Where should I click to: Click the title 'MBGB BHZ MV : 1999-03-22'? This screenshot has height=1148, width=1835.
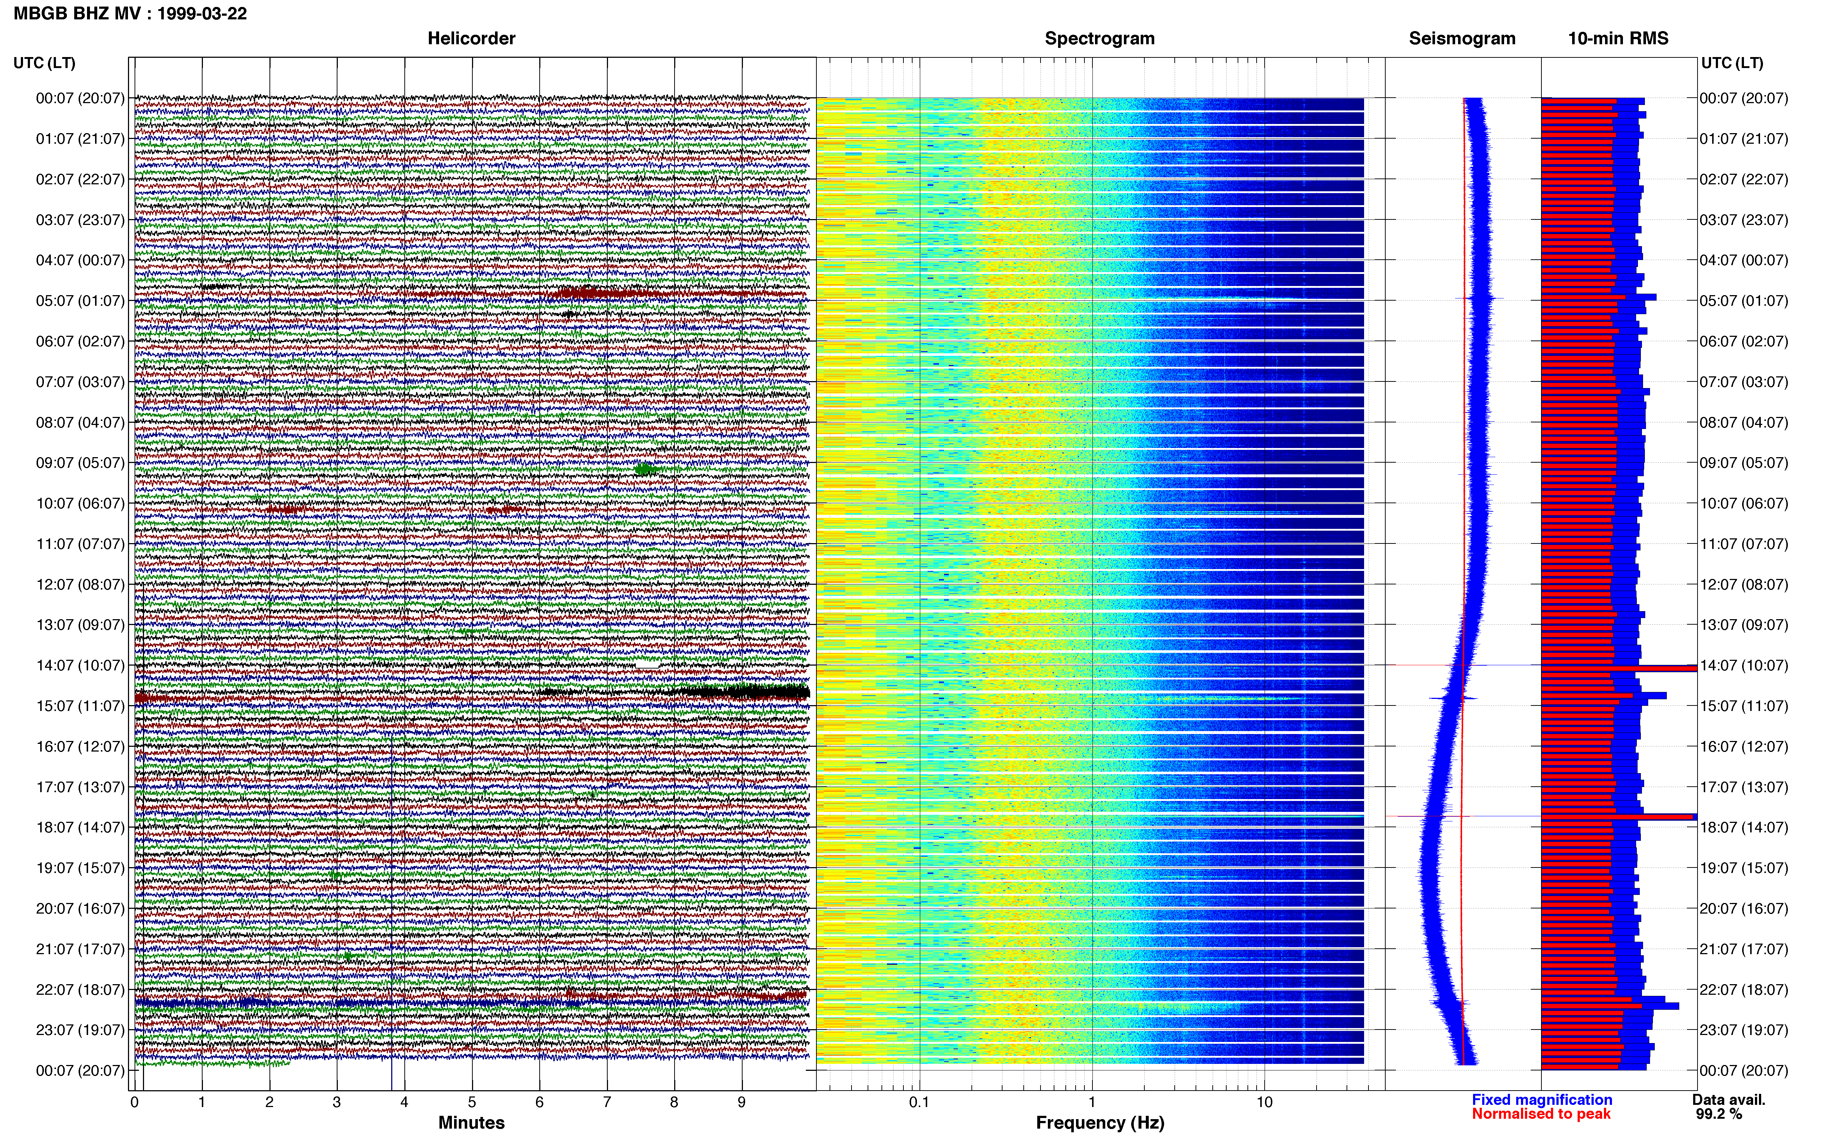[131, 14]
